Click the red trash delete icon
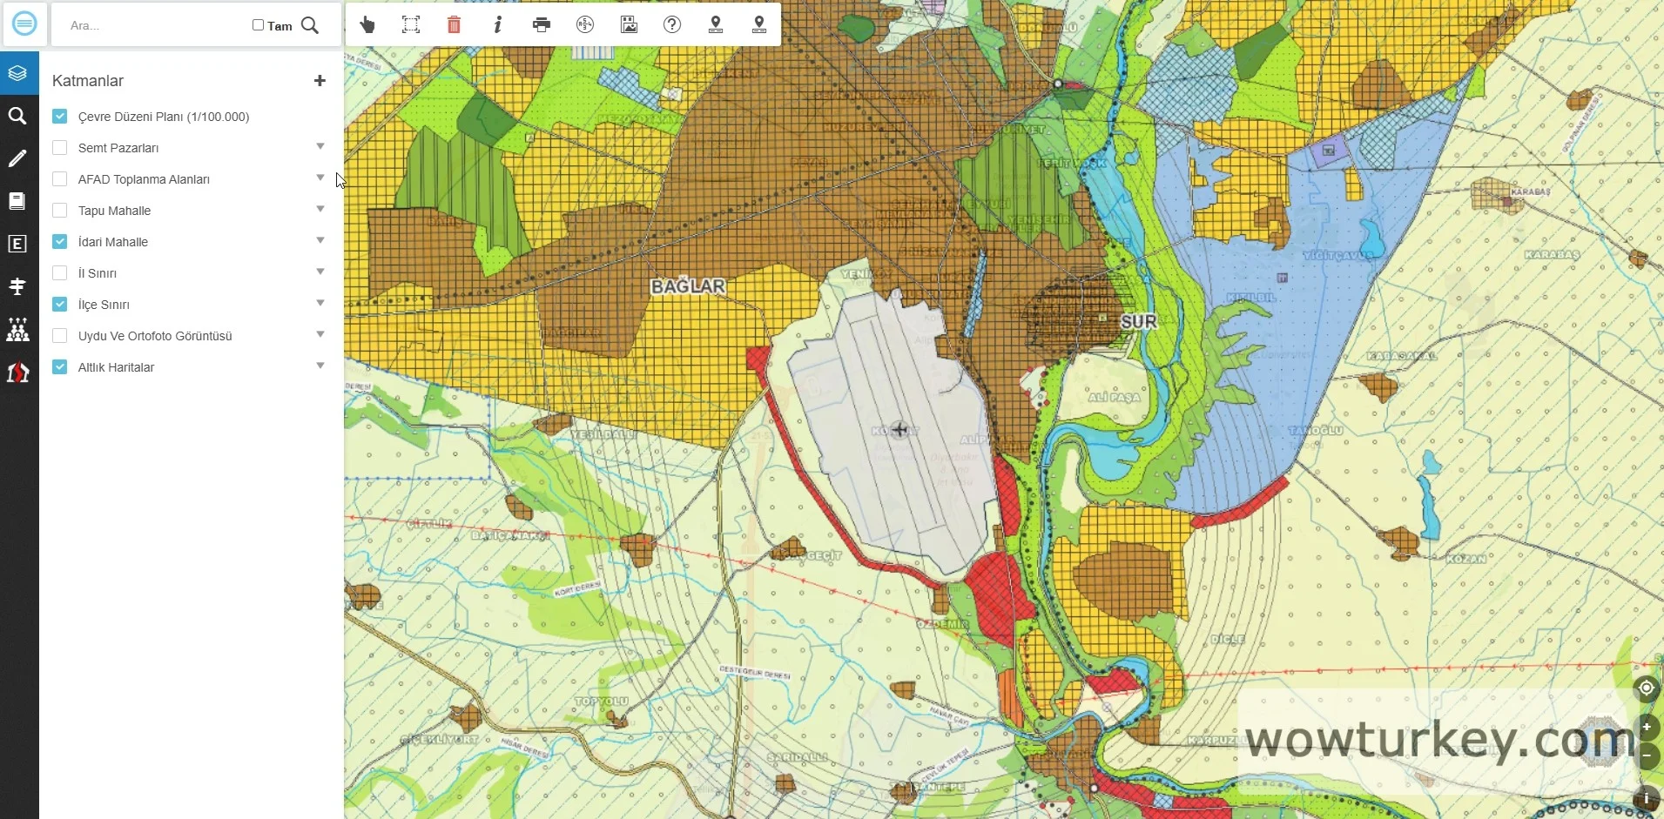 pos(454,25)
